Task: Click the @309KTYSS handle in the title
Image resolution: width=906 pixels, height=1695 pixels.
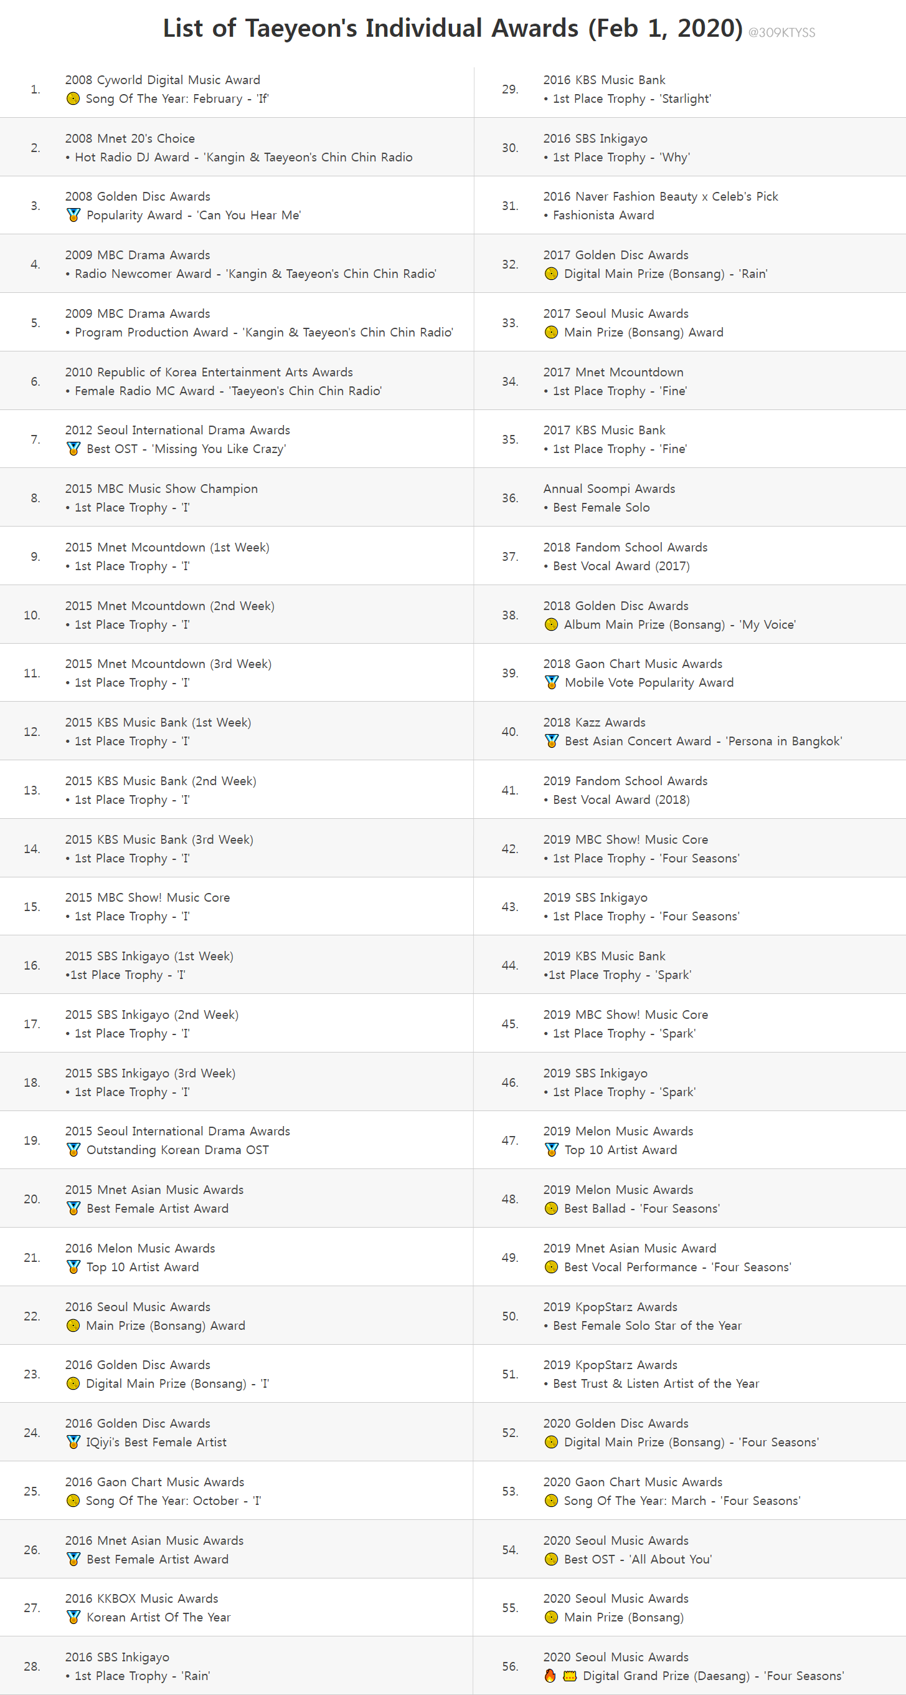Action: tap(781, 33)
